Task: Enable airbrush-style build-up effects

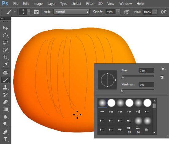Action: point(163,12)
